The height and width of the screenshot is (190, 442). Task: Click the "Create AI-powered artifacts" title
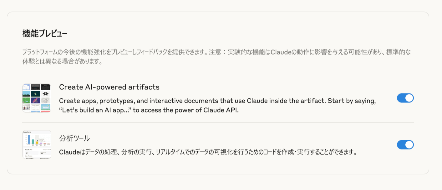point(109,87)
